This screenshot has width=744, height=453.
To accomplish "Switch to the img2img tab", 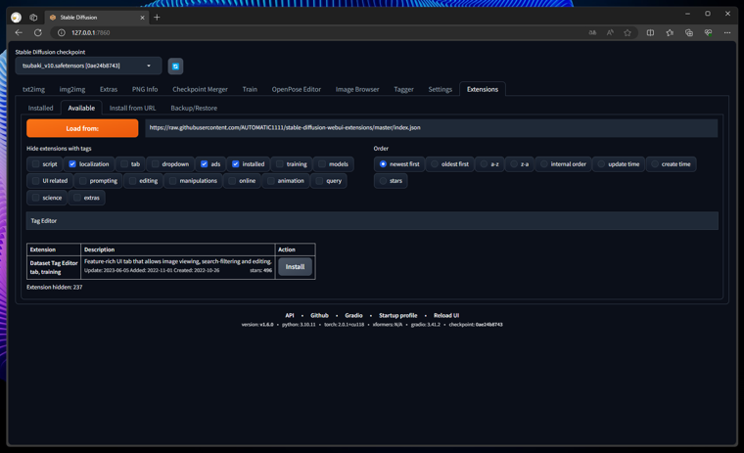I will point(72,89).
